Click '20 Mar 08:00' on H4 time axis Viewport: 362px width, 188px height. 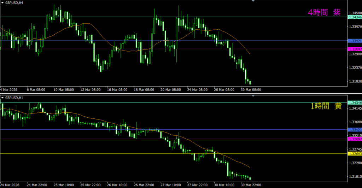[170, 90]
